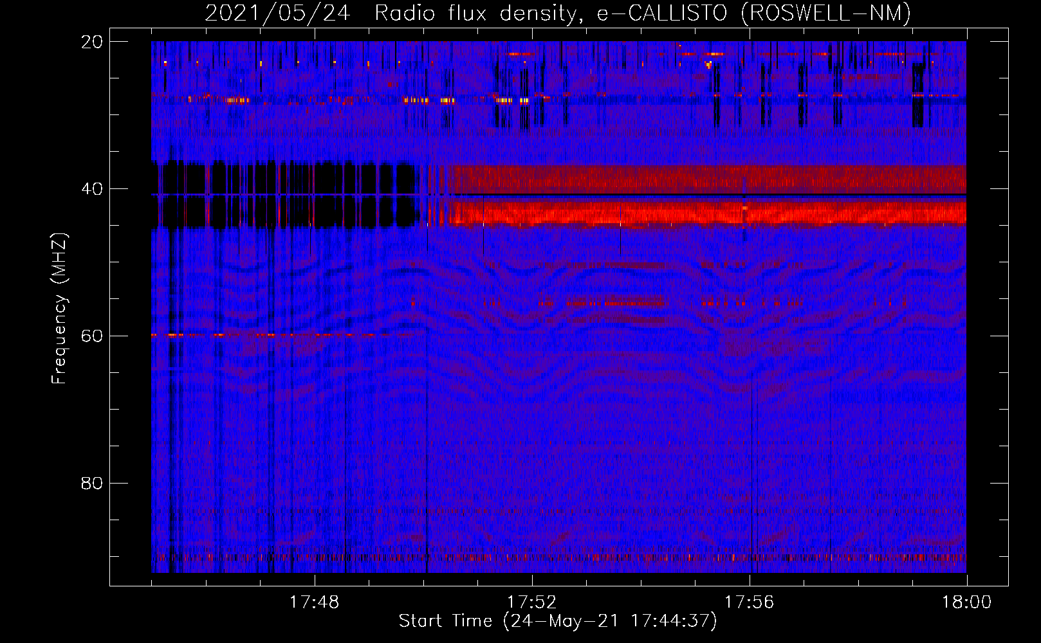Click the plot title mentioning e-CALLISTO (ROSWELL-NM)
The image size is (1041, 643).
[x=558, y=13]
